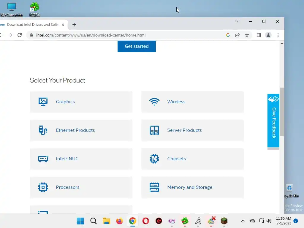Open the Chrome profile menu
This screenshot has height=228, width=304.
pyautogui.click(x=268, y=35)
